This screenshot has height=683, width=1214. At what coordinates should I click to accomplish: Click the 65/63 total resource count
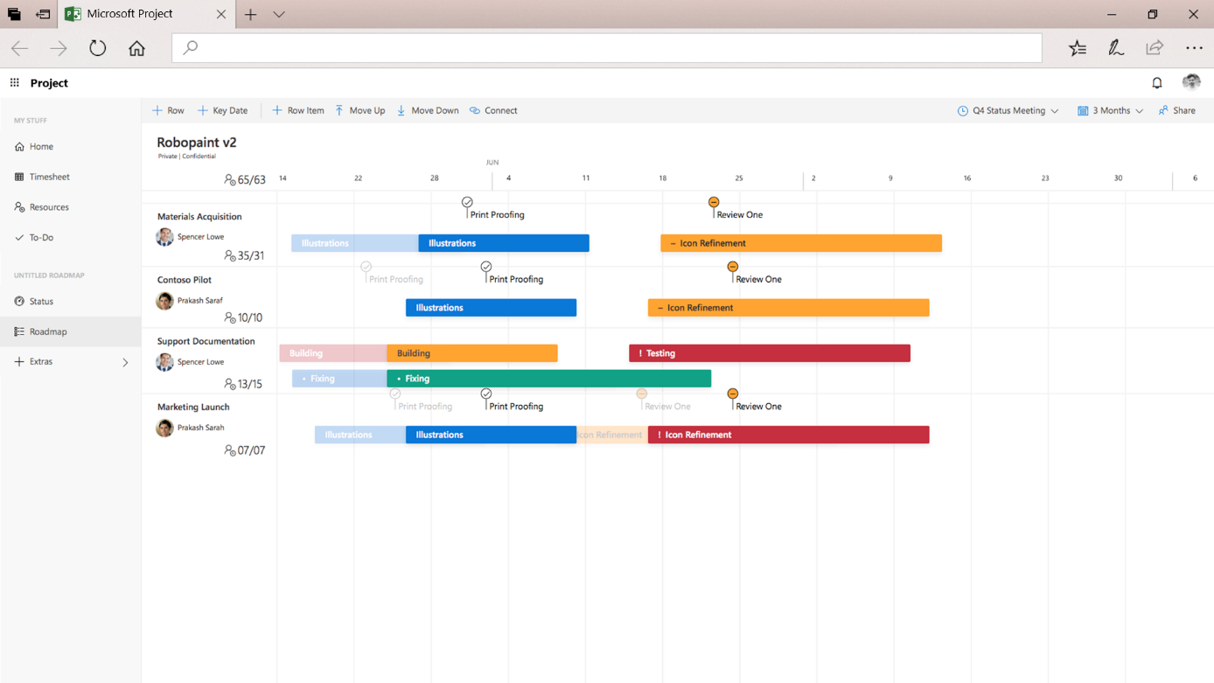(245, 180)
